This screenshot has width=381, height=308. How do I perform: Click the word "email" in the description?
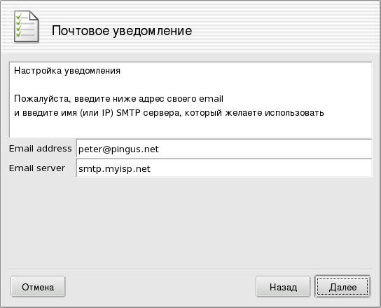211,99
